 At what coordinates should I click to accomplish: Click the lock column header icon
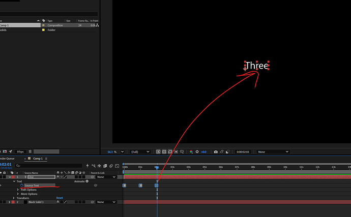pyautogui.click(x=4, y=173)
